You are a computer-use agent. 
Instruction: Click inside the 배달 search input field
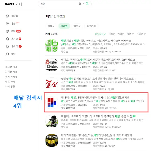[59, 4]
